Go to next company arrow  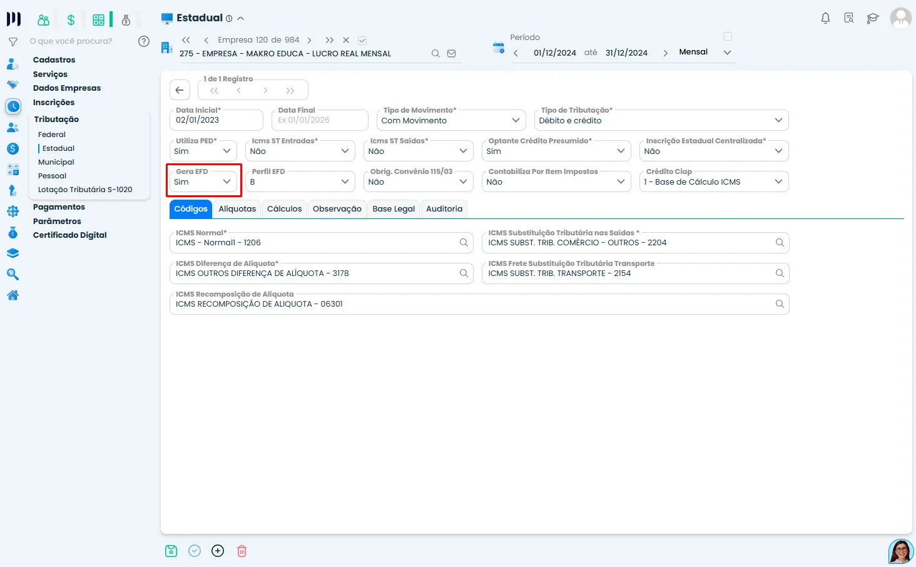pyautogui.click(x=309, y=40)
